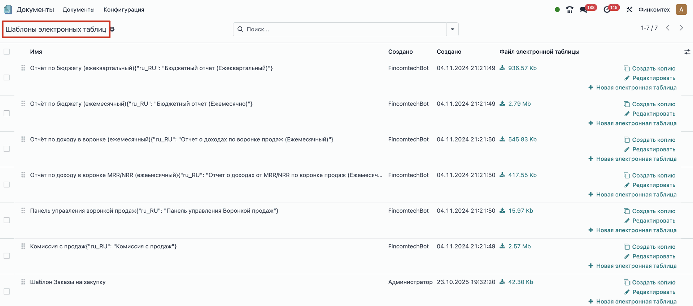
Task: Expand the search options dropdown arrow
Action: tap(452, 29)
